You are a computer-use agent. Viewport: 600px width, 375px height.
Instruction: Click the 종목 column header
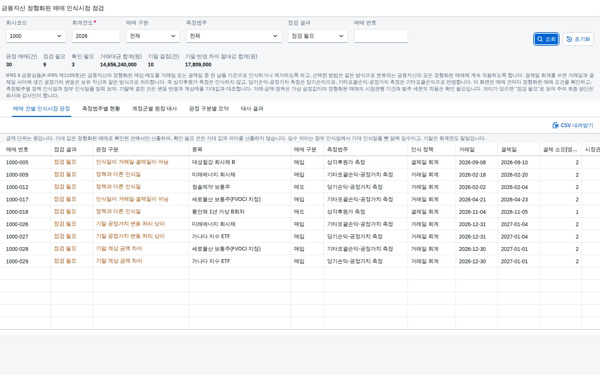[x=240, y=150]
